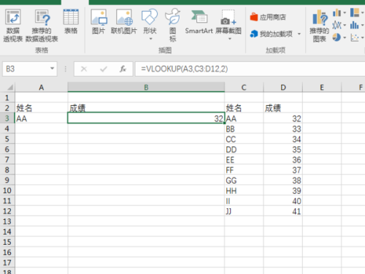Open the Shapes (形状) gallery
Viewport: 365px width, 274px height.
pos(150,24)
